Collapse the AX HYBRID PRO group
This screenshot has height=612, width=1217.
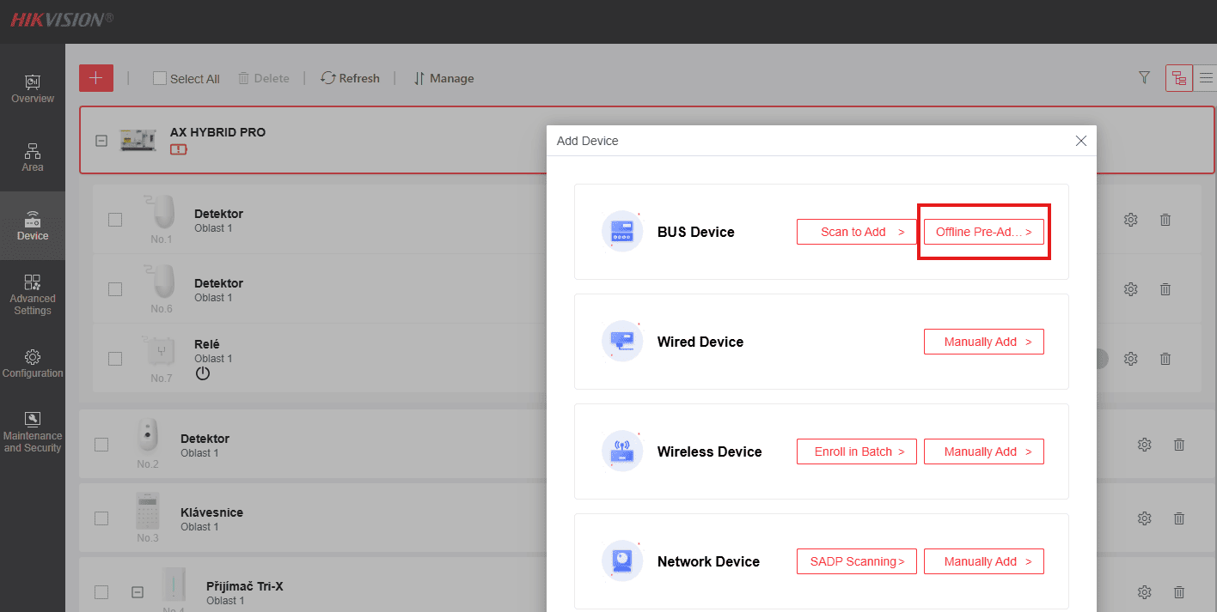(x=101, y=141)
